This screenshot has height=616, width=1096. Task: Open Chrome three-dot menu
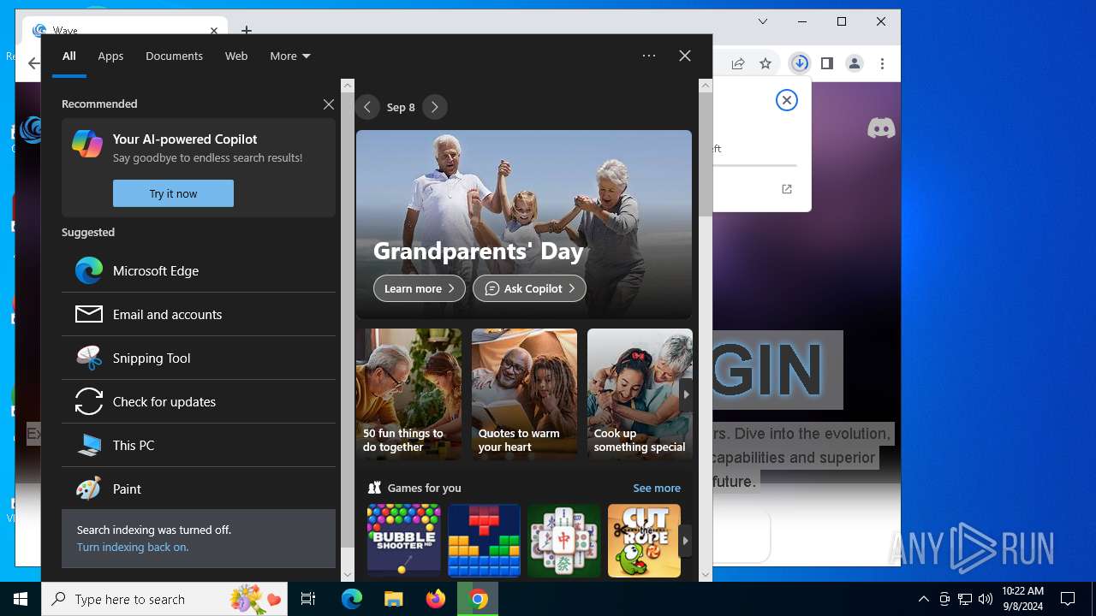coord(881,63)
